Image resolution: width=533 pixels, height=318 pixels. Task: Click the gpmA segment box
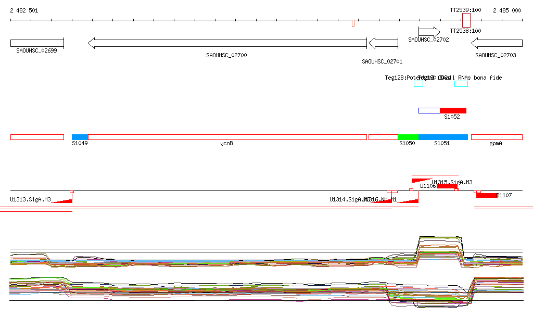tap(497, 137)
